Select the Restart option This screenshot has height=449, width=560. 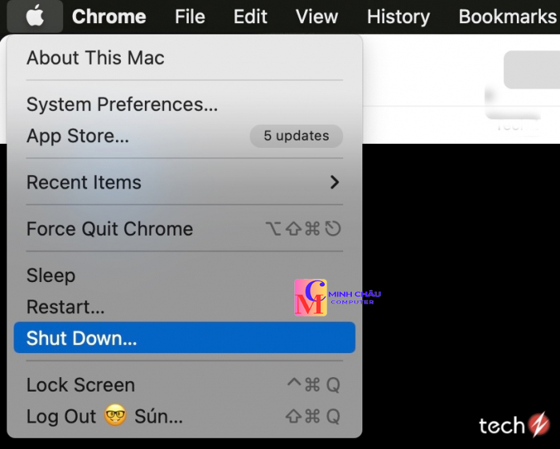(x=66, y=307)
